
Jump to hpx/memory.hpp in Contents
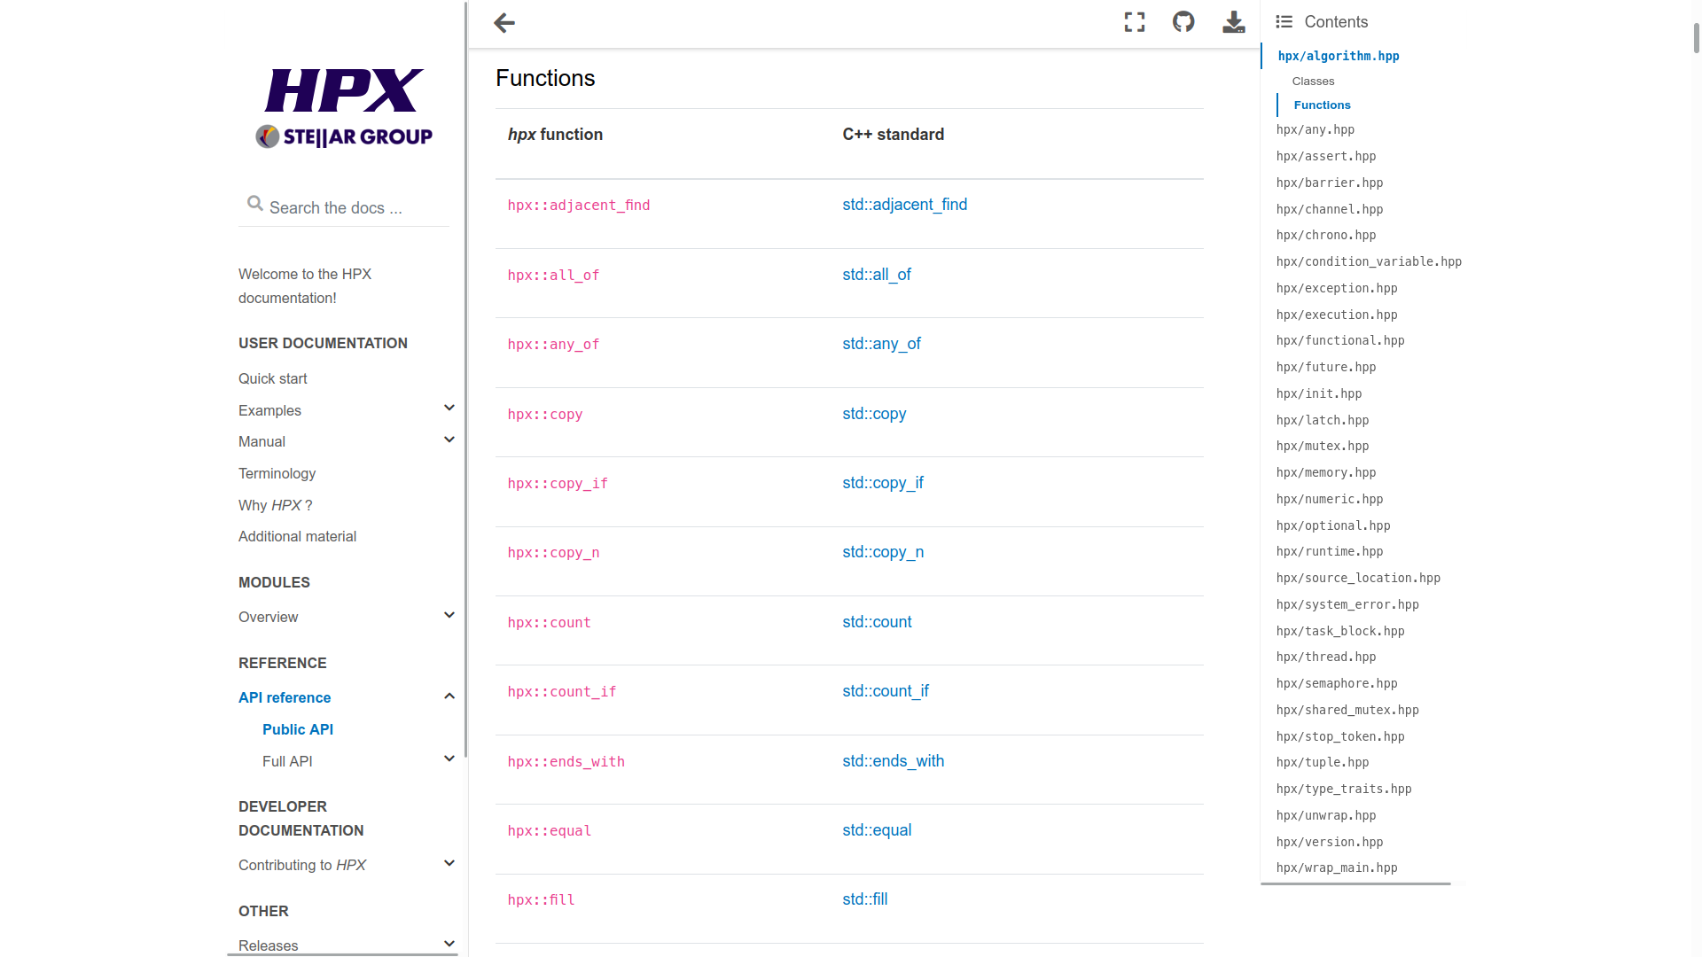pyautogui.click(x=1326, y=473)
